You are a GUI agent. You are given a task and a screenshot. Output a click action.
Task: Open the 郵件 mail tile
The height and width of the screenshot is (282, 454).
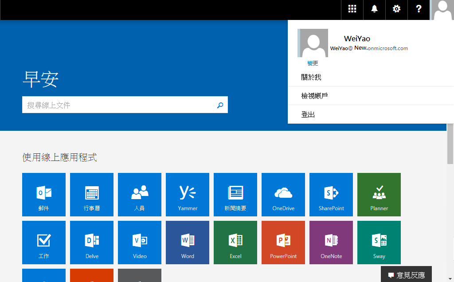[x=44, y=195]
